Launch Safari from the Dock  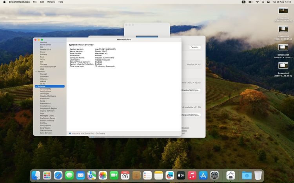[58, 176]
